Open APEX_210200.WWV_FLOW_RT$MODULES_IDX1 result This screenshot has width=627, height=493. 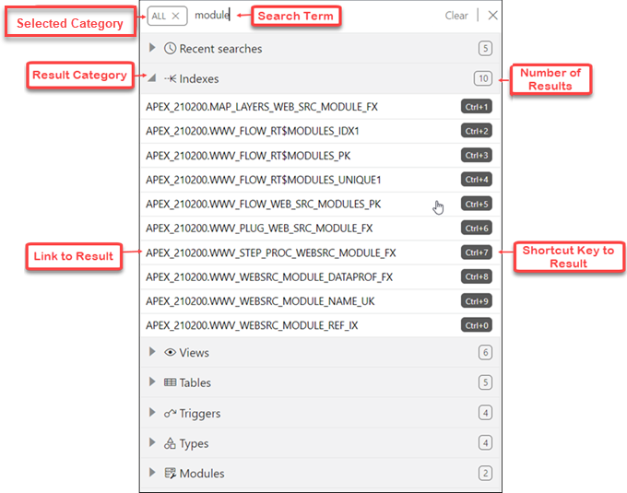coord(253,131)
